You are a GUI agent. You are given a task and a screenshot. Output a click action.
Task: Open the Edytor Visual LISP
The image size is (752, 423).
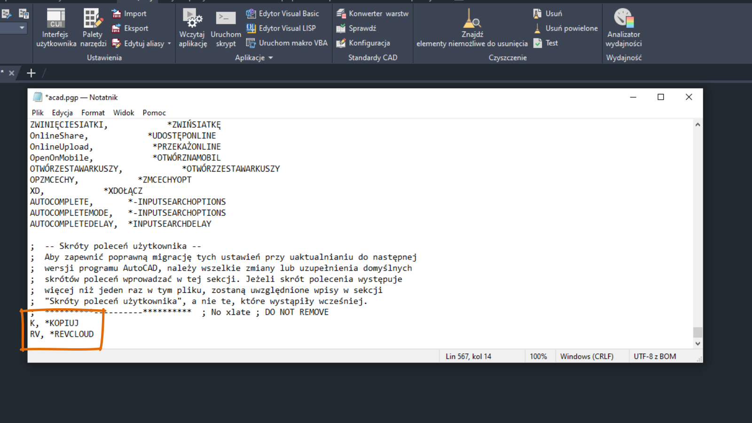tap(281, 28)
